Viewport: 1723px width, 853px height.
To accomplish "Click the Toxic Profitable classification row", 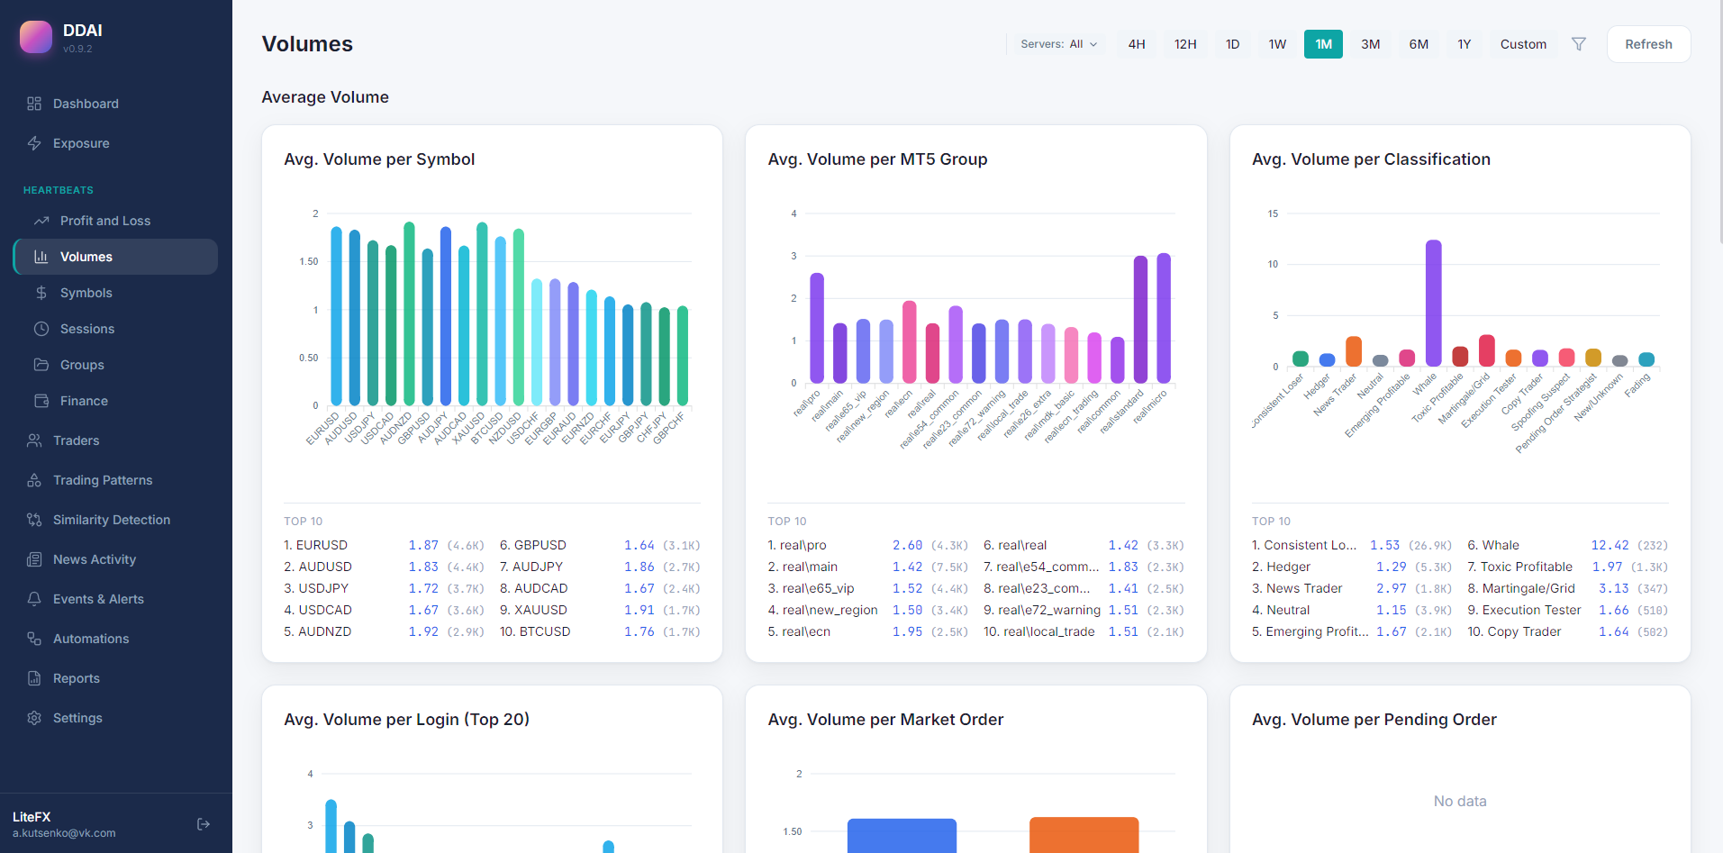I will [x=1568, y=567].
